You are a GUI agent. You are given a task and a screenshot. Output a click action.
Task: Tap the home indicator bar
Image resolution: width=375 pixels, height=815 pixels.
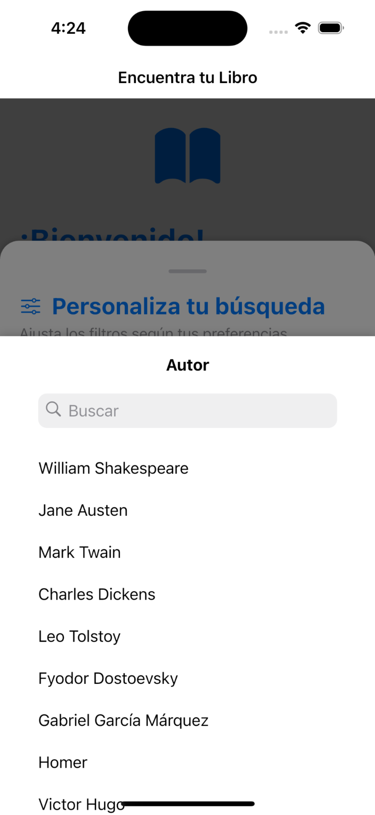coord(188,804)
